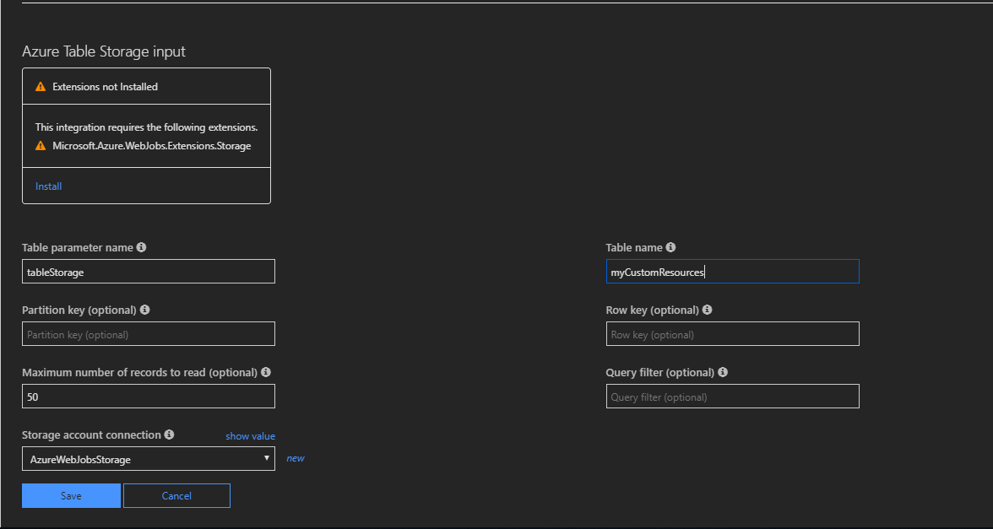
Task: Click the info icon next to Table name
Action: click(670, 246)
